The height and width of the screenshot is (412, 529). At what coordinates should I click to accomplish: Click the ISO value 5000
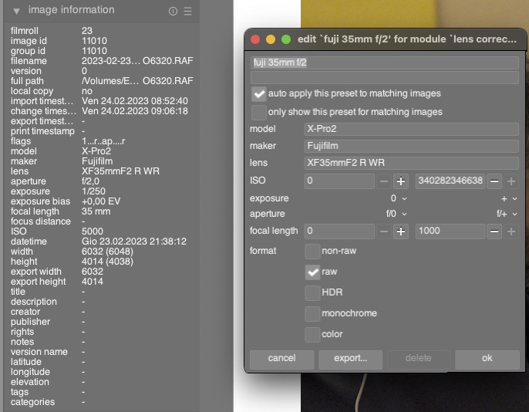pos(93,231)
